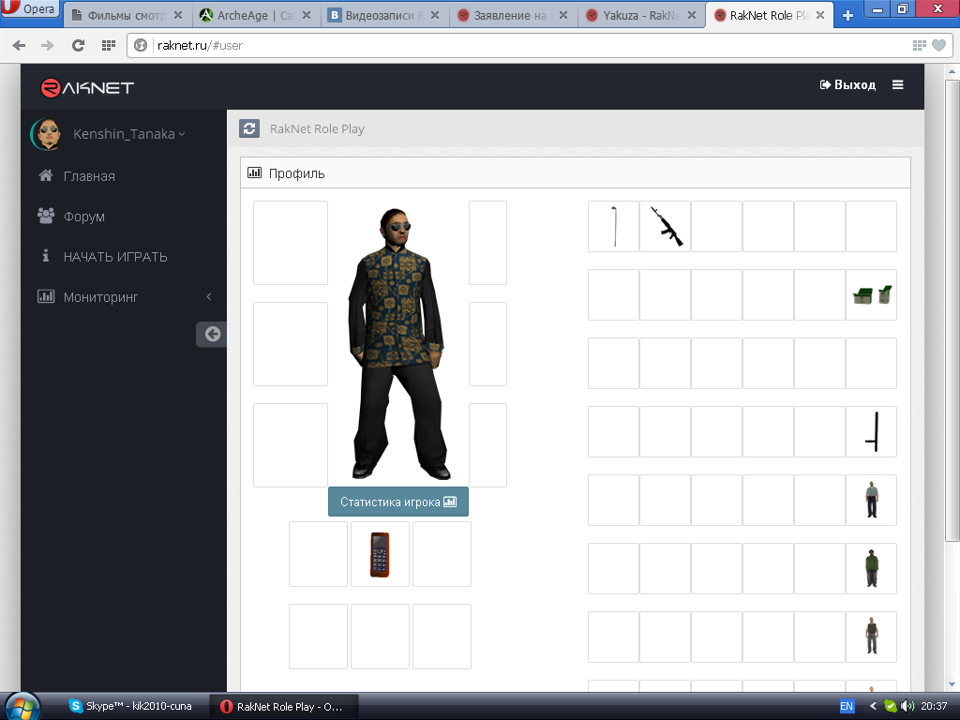
Task: Close the ArcheAge tab
Action: pos(307,15)
